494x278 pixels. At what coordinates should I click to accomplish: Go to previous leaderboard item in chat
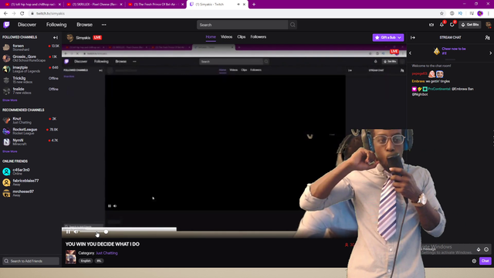click(410, 53)
